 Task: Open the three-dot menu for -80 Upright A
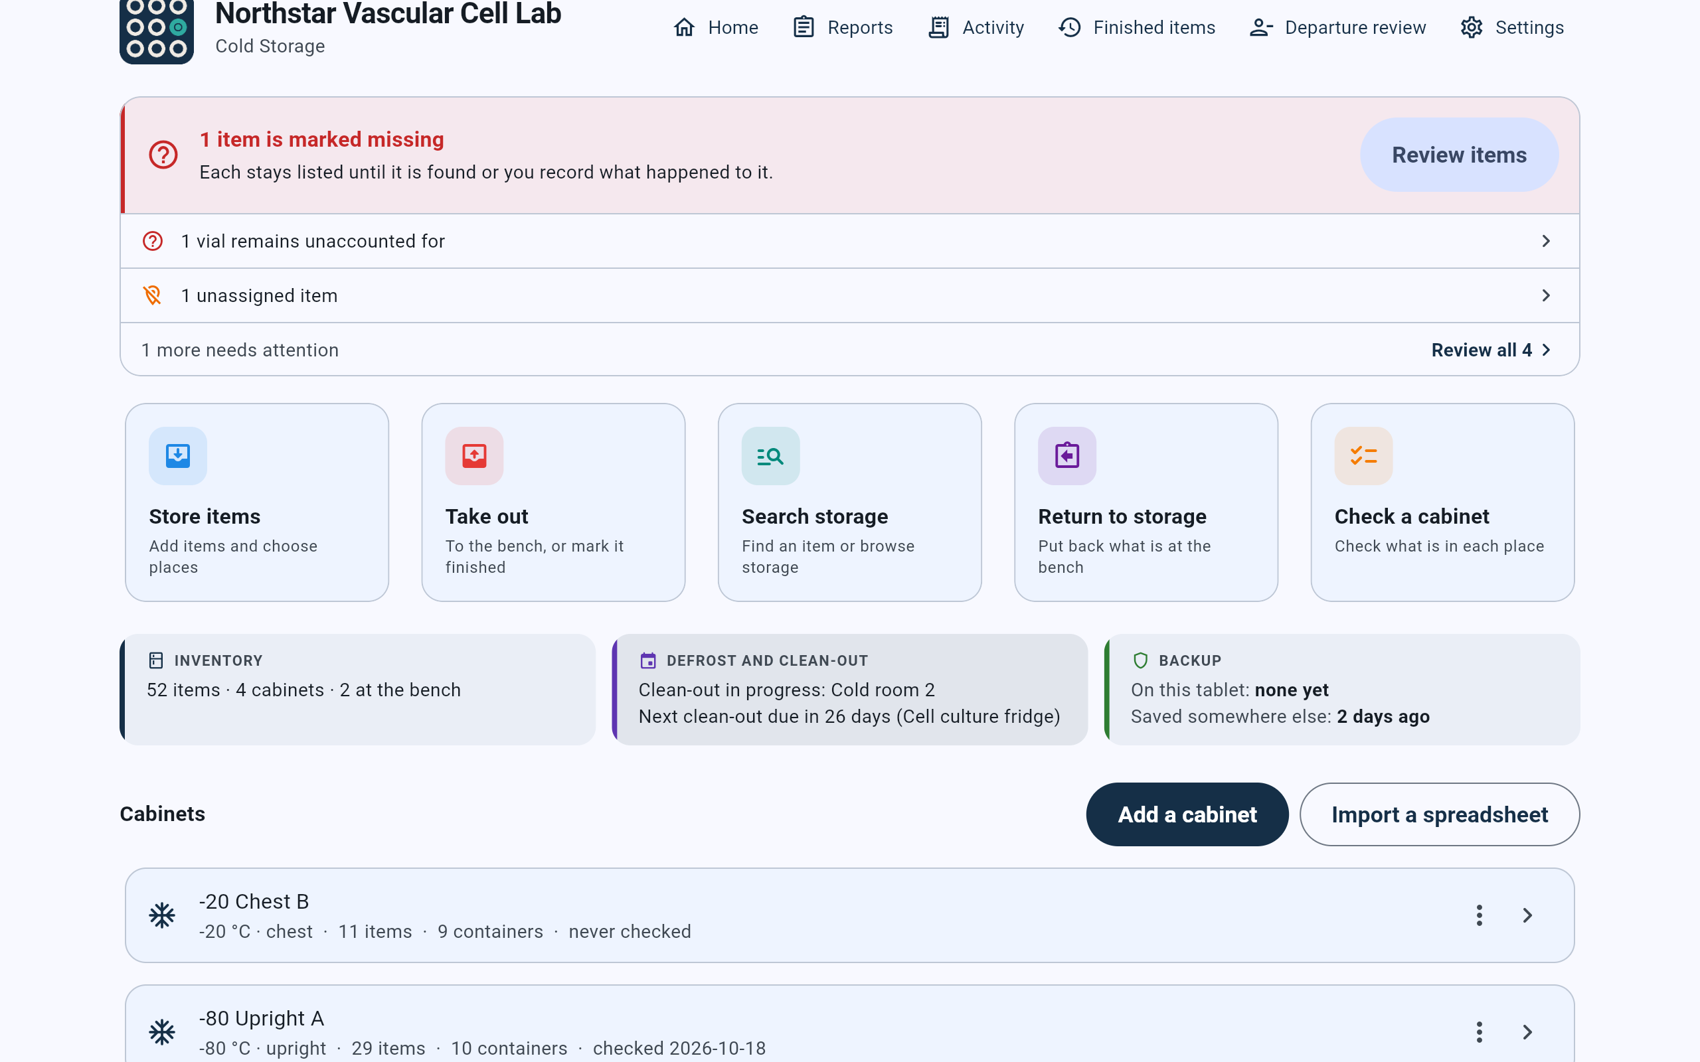pos(1480,1031)
